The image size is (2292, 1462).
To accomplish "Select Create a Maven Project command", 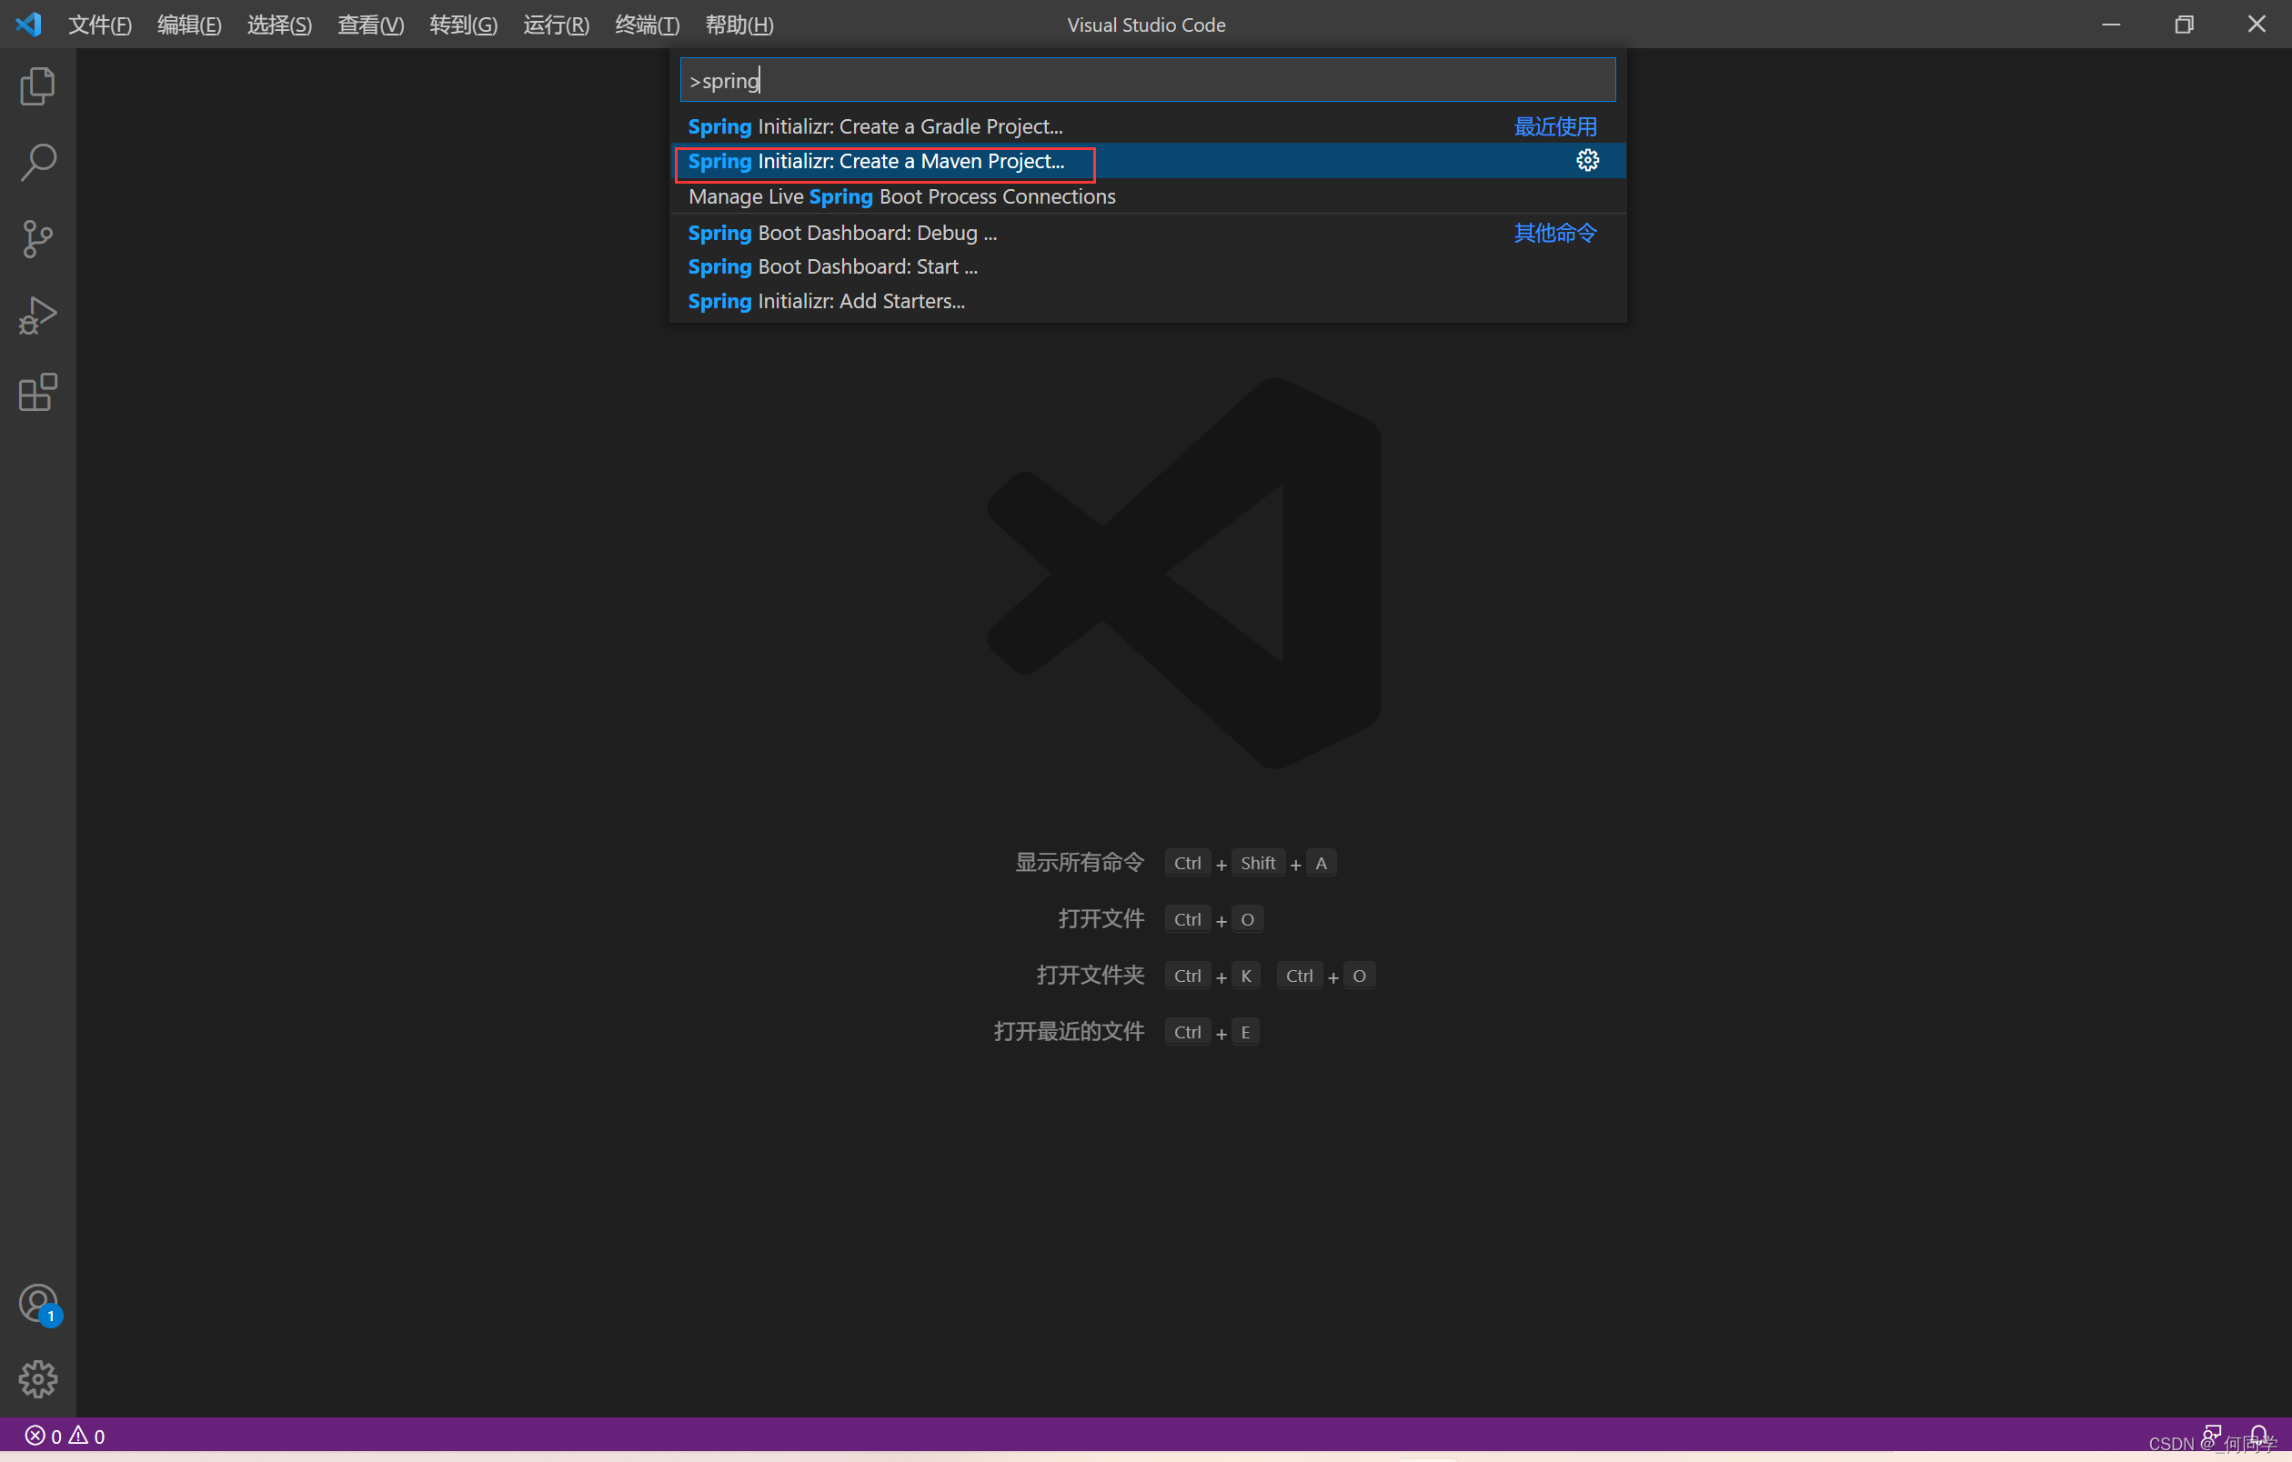I will coord(876,162).
